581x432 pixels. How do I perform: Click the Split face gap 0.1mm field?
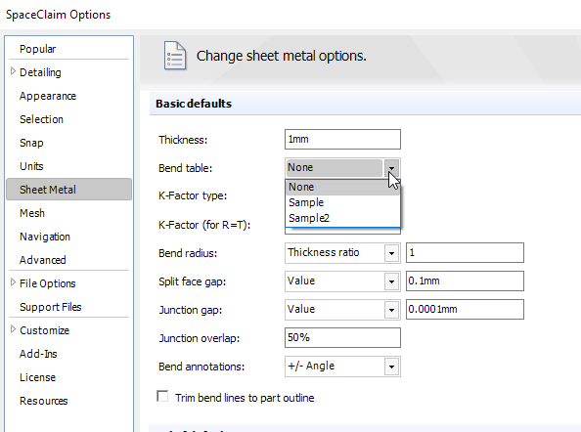point(465,281)
